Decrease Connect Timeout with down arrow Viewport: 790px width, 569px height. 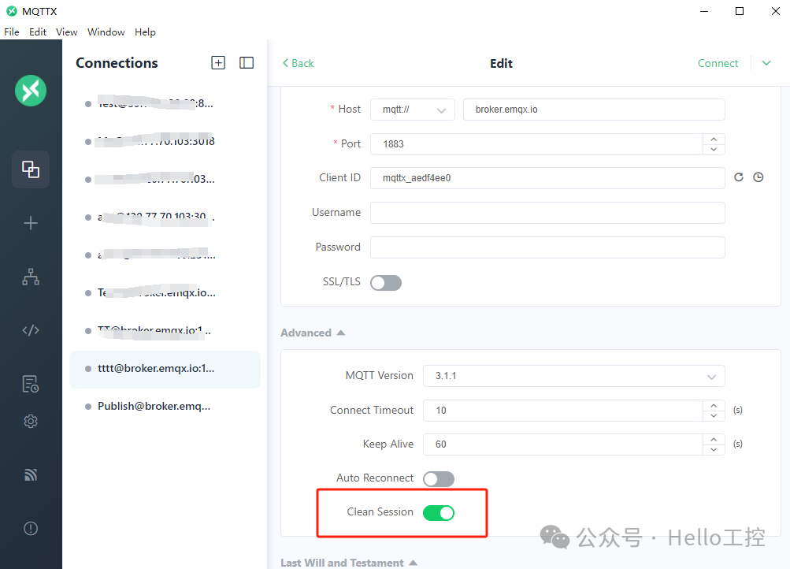[714, 415]
